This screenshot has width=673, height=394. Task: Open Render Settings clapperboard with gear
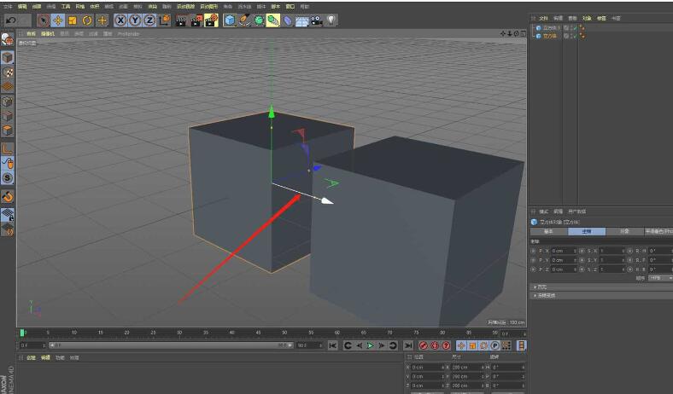(211, 20)
